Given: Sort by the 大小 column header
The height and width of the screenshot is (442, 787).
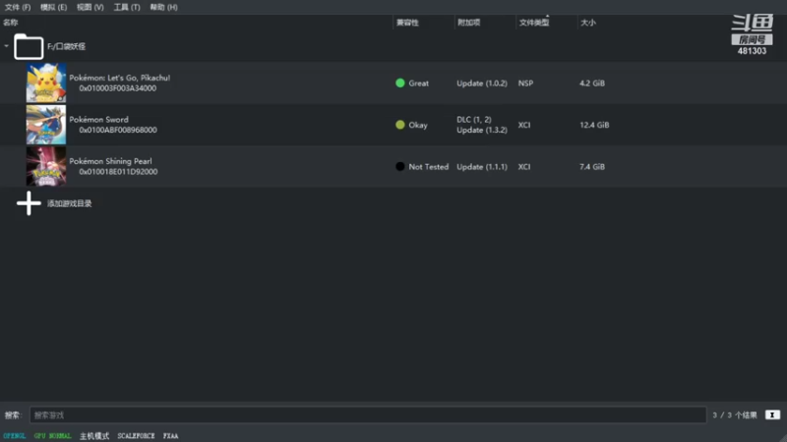Looking at the screenshot, I should [x=587, y=23].
